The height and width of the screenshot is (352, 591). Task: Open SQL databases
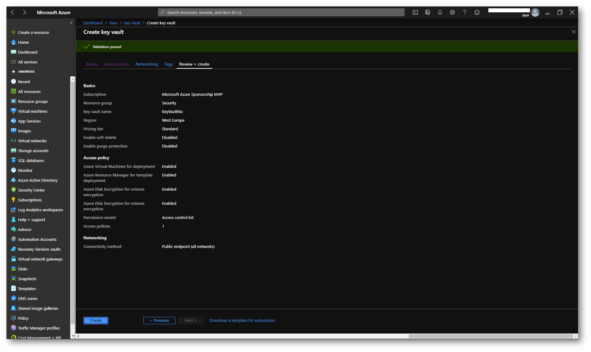[31, 160]
